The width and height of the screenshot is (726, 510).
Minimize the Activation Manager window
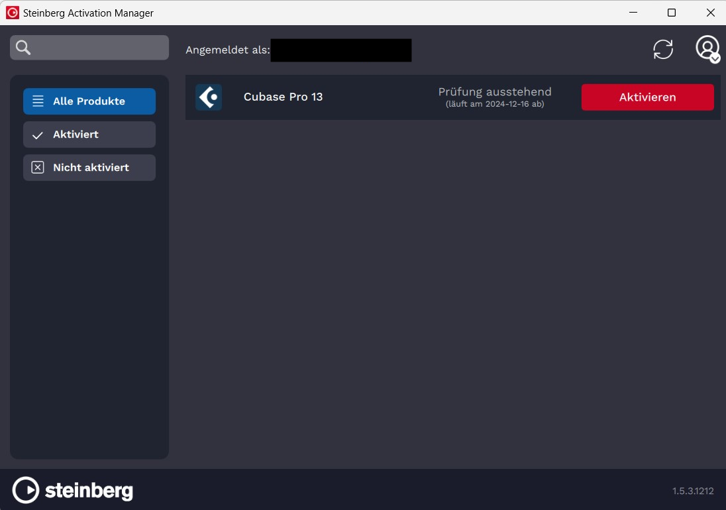click(x=634, y=13)
